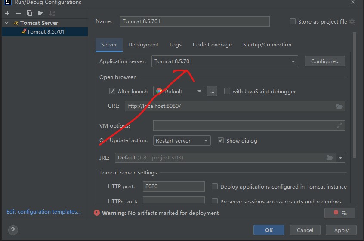The image size is (364, 241).
Task: Click the Apply button
Action: tap(341, 230)
